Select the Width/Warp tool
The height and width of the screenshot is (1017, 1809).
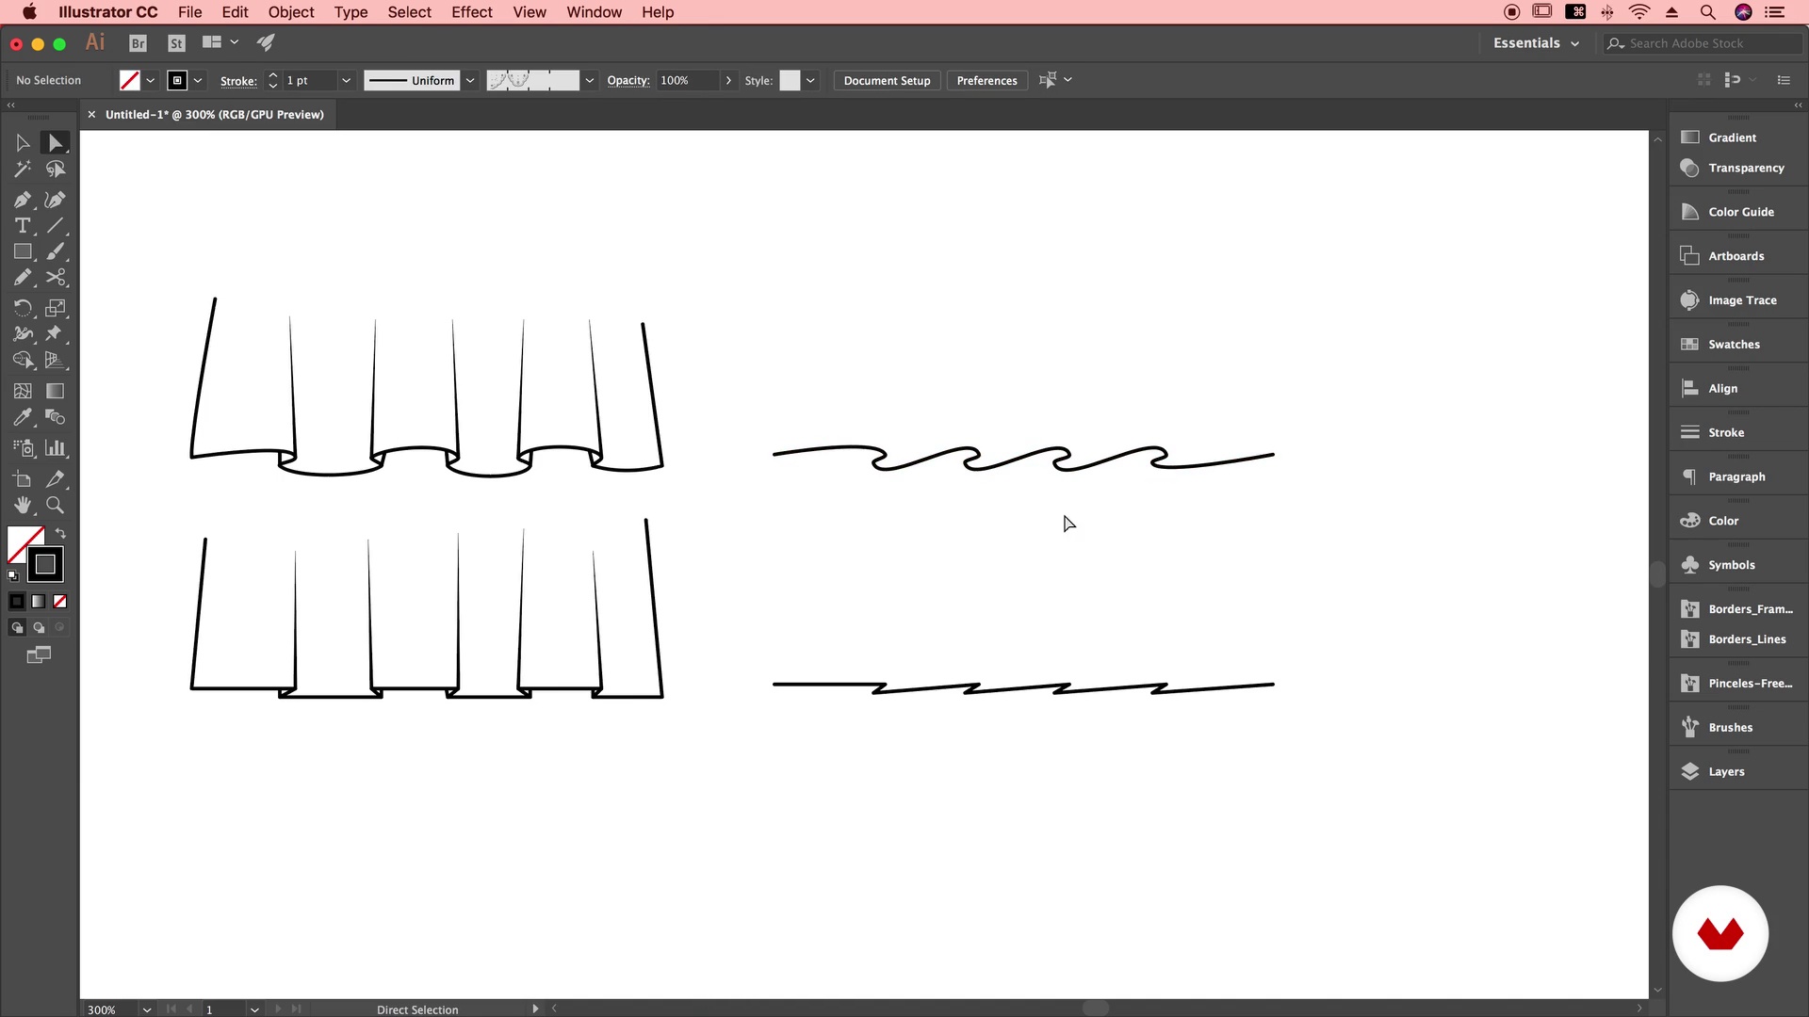tap(23, 334)
